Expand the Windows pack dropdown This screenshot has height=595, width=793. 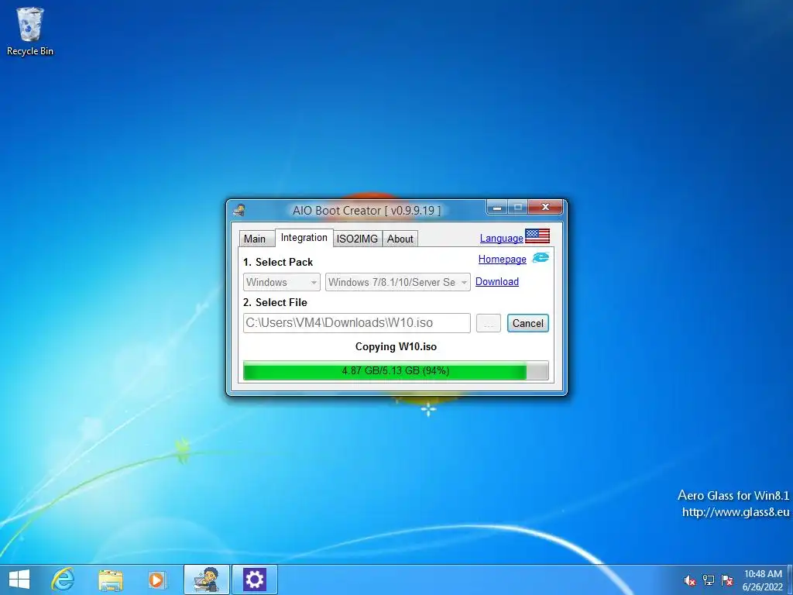click(281, 282)
